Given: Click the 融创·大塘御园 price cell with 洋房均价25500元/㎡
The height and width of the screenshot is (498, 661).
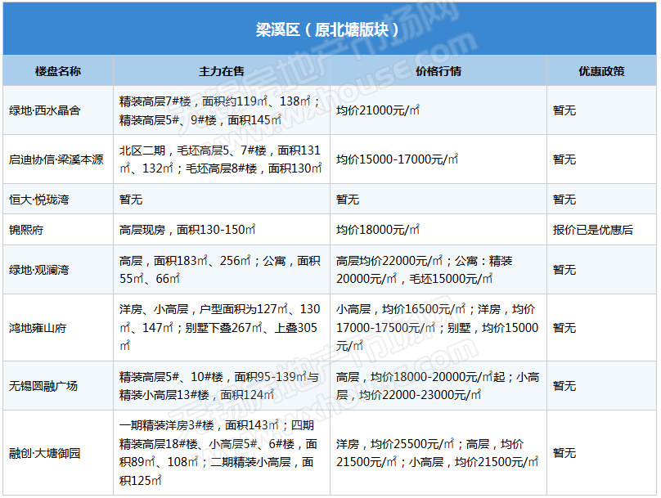Looking at the screenshot, I should pos(437,453).
